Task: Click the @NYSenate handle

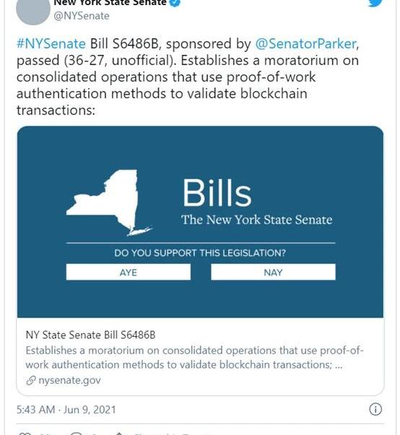Action: pos(82,16)
